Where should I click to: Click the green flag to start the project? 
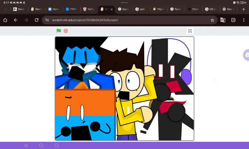click(59, 31)
